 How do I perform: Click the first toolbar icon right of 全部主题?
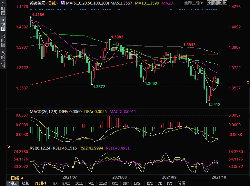(210, 3)
